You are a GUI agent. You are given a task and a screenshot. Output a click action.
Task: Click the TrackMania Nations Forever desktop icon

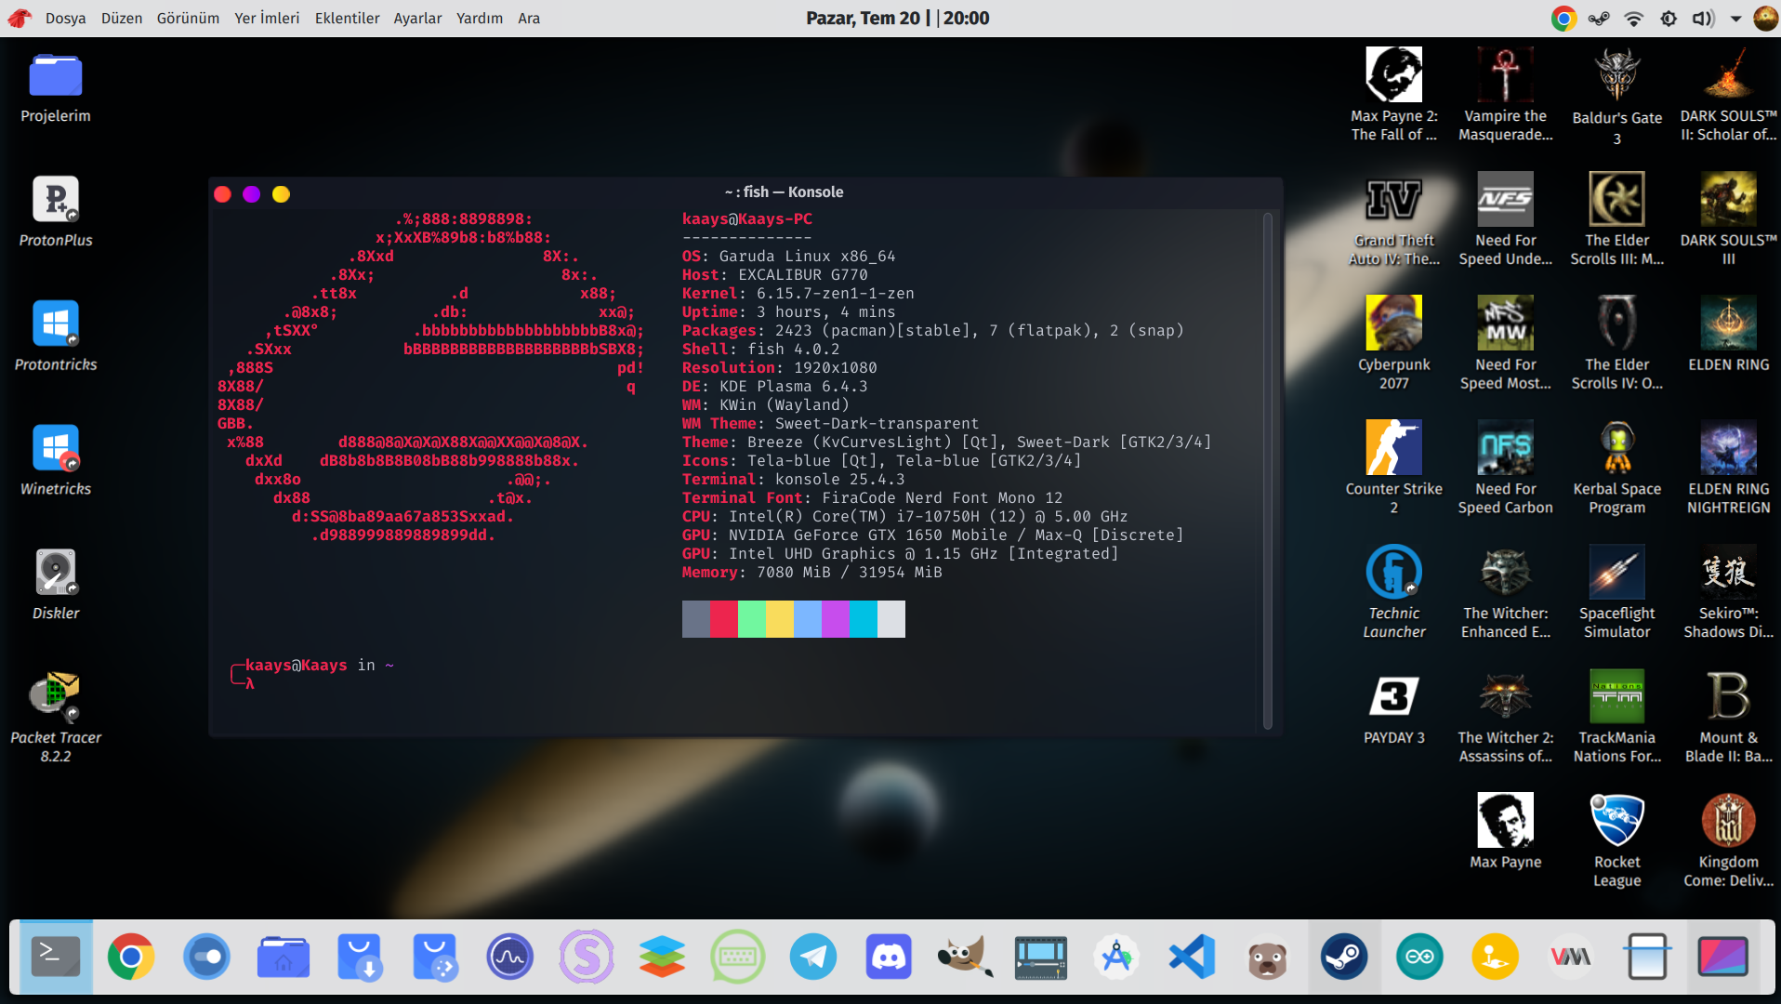pos(1617,718)
